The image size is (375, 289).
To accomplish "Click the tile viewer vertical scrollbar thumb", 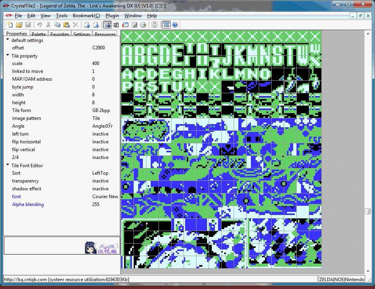I will pos(368,211).
